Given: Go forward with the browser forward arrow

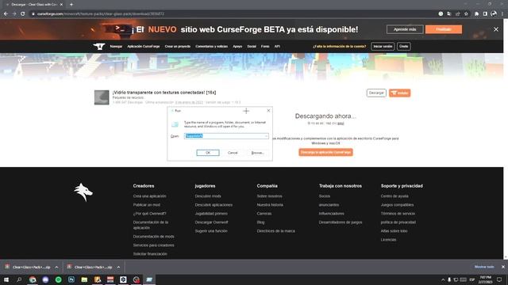Looking at the screenshot, I should click(x=14, y=14).
